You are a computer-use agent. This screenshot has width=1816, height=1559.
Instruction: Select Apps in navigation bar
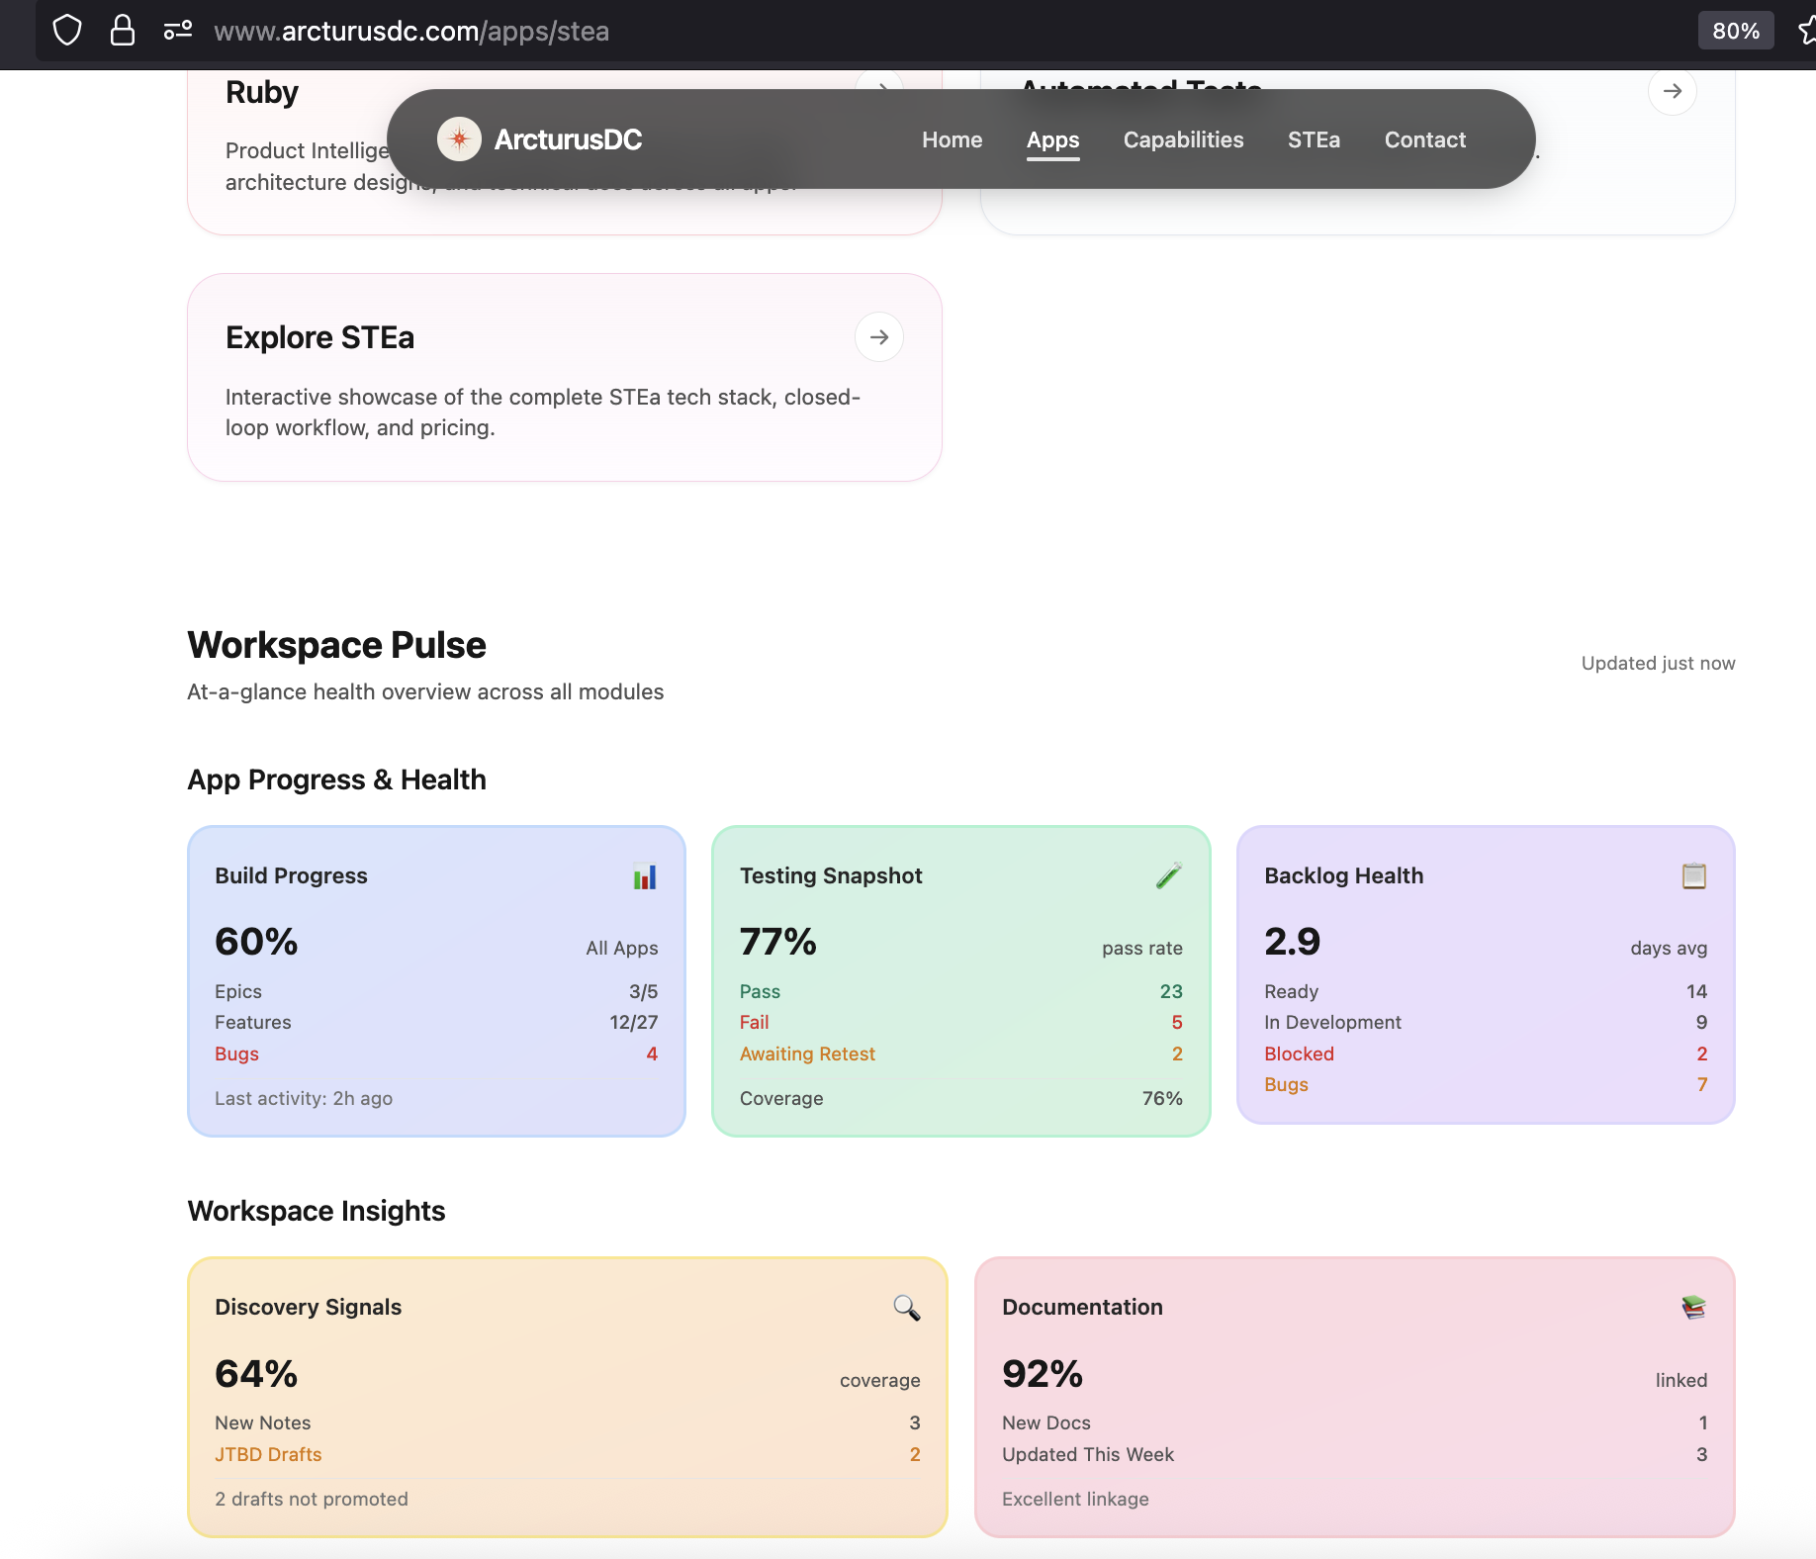(x=1052, y=139)
